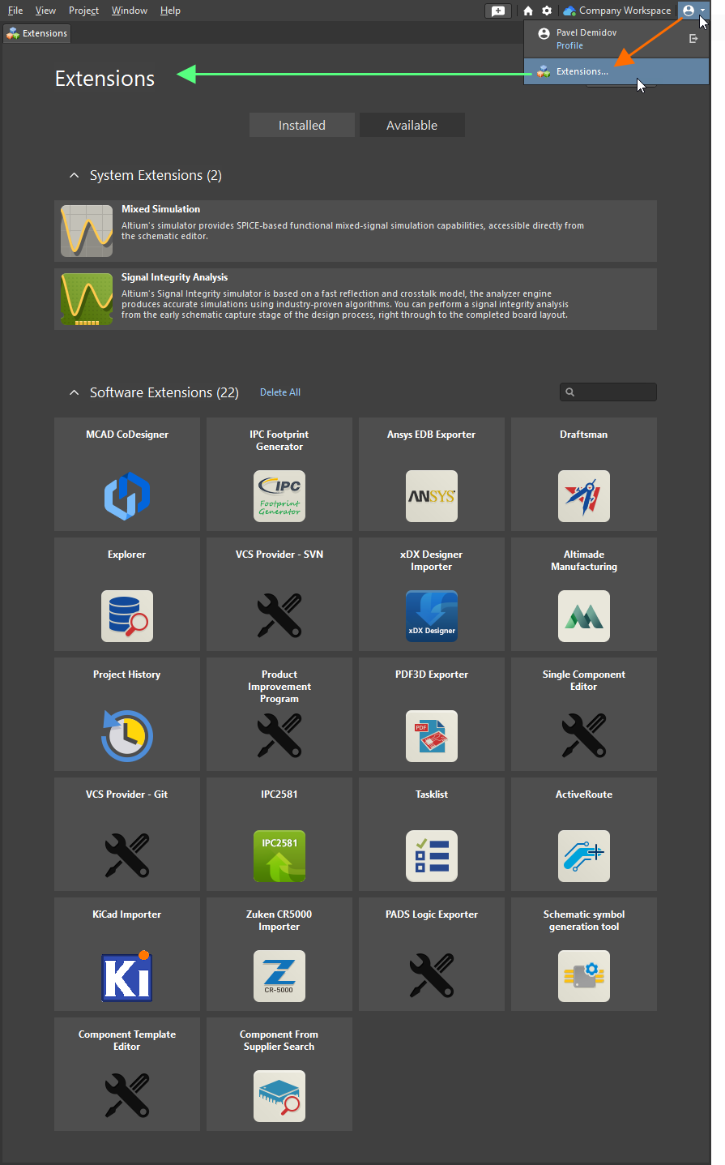This screenshot has width=725, height=1165.
Task: Open Pavel Demidov's Profile
Action: (x=569, y=45)
